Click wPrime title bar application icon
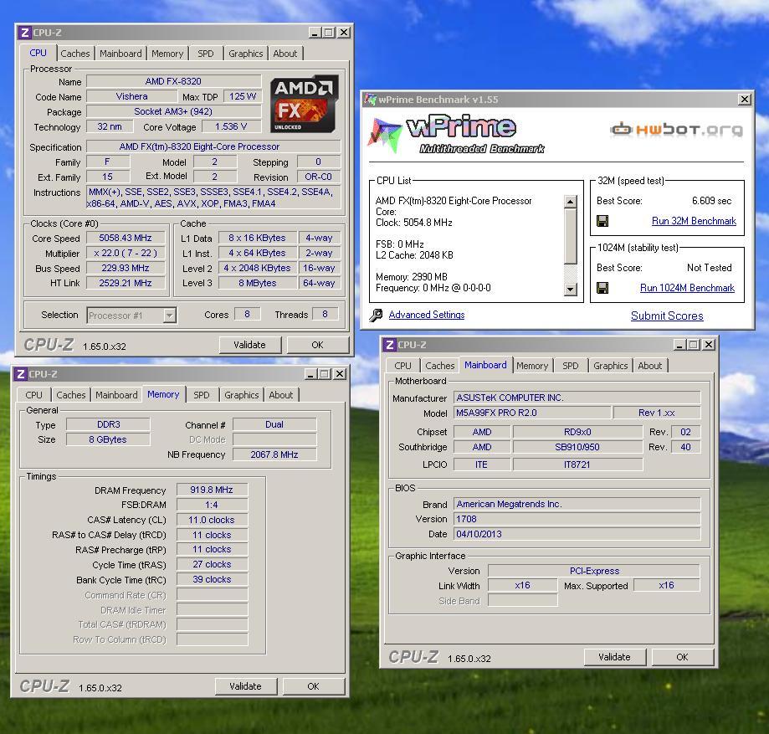The width and height of the screenshot is (769, 734). click(x=370, y=99)
